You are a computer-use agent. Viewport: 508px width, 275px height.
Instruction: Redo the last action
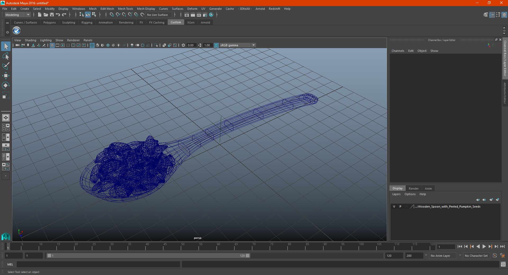tap(64, 15)
